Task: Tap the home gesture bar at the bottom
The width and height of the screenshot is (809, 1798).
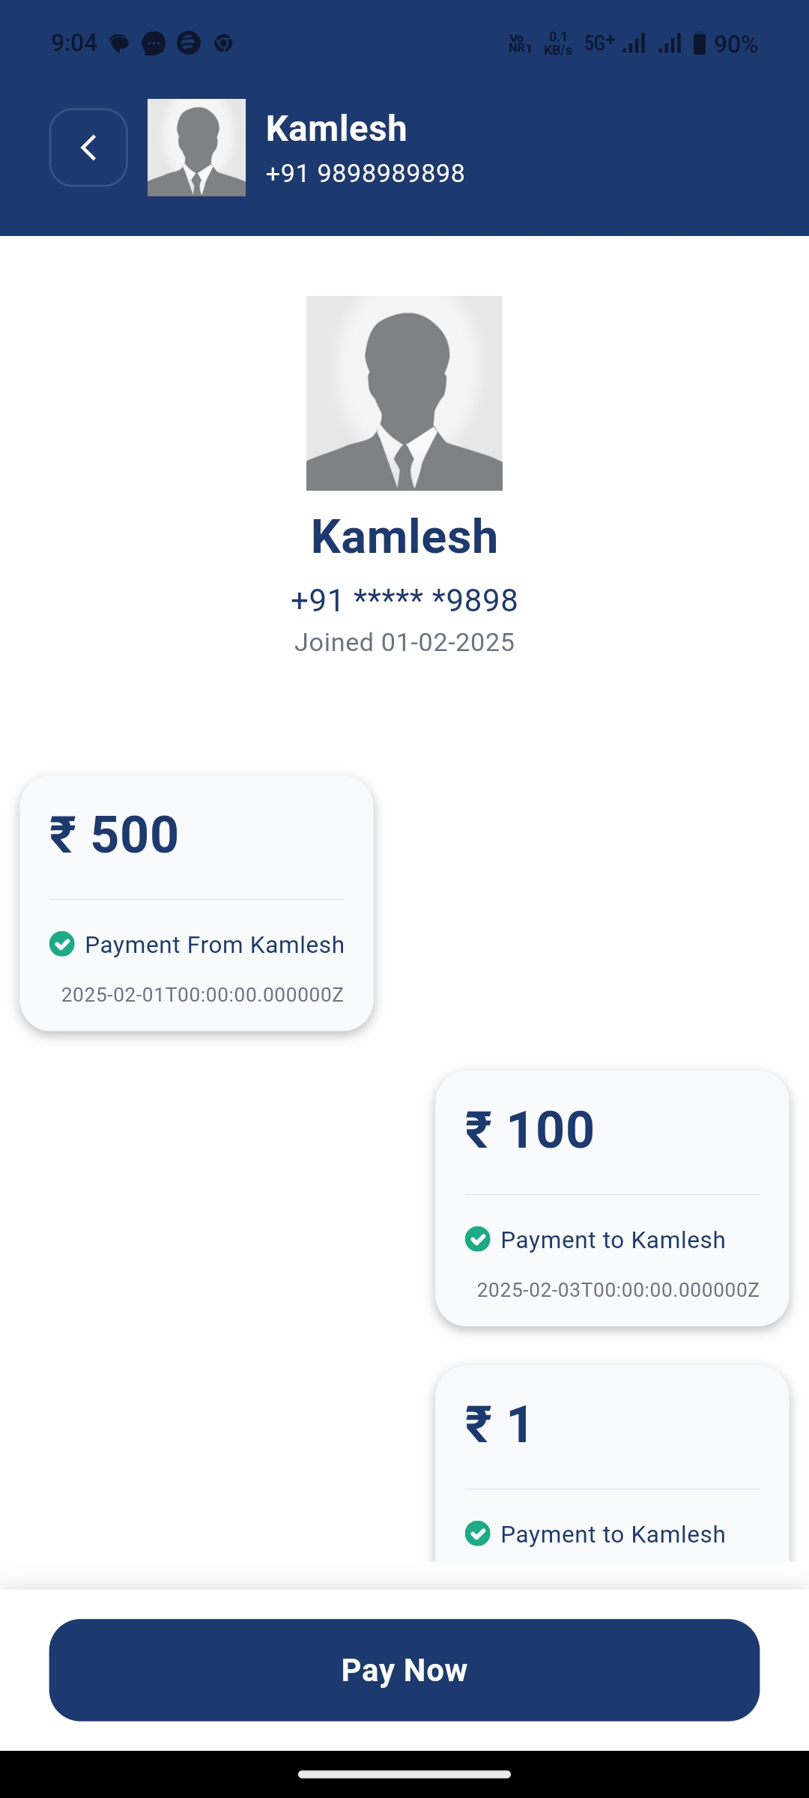Action: (x=404, y=1774)
